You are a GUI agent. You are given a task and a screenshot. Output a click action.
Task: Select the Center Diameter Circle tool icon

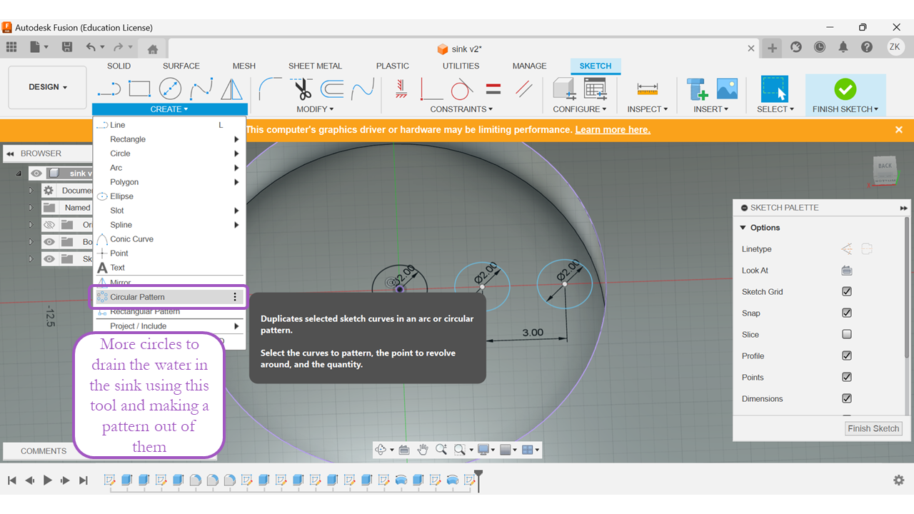tap(170, 89)
